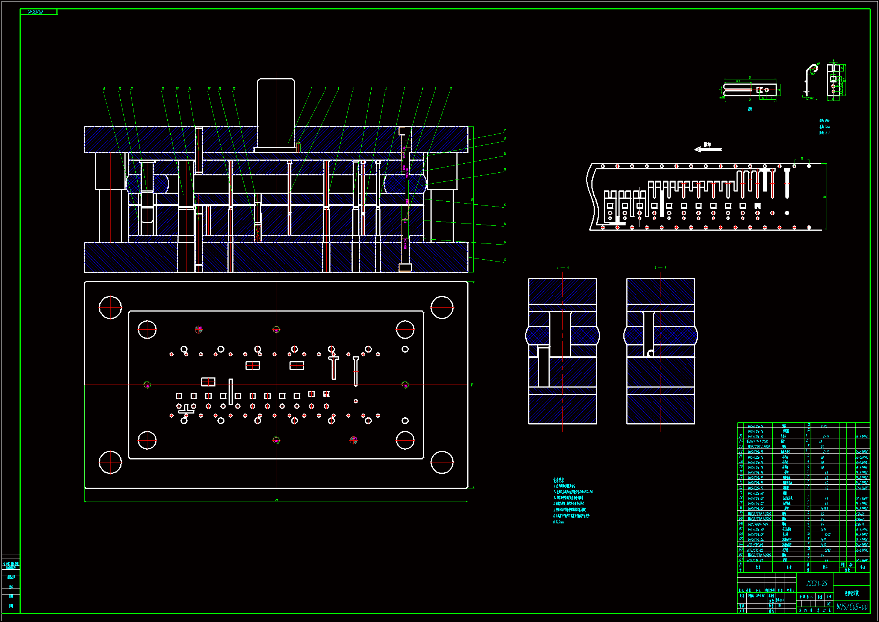Click the T-shaped punch outline in the plan view

pyautogui.click(x=334, y=368)
